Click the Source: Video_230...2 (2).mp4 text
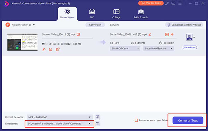The height and width of the screenshot is (131, 208). tap(59, 34)
